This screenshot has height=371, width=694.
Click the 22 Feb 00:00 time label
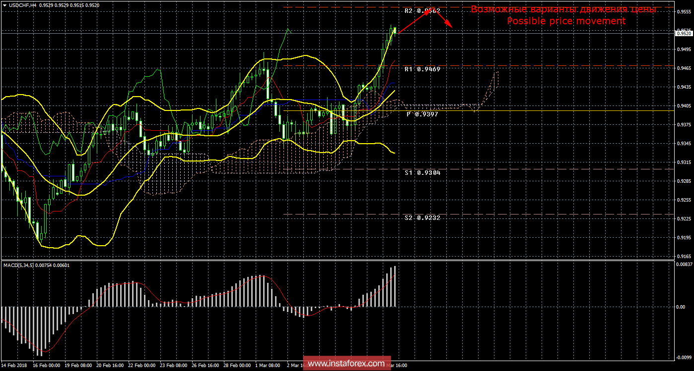pos(142,366)
